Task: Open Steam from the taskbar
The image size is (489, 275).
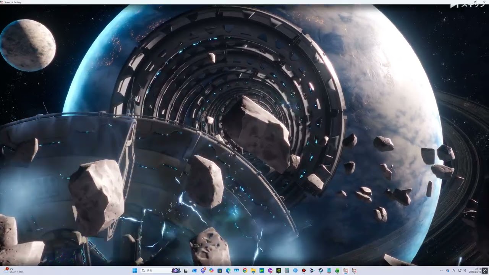Action: click(321, 270)
